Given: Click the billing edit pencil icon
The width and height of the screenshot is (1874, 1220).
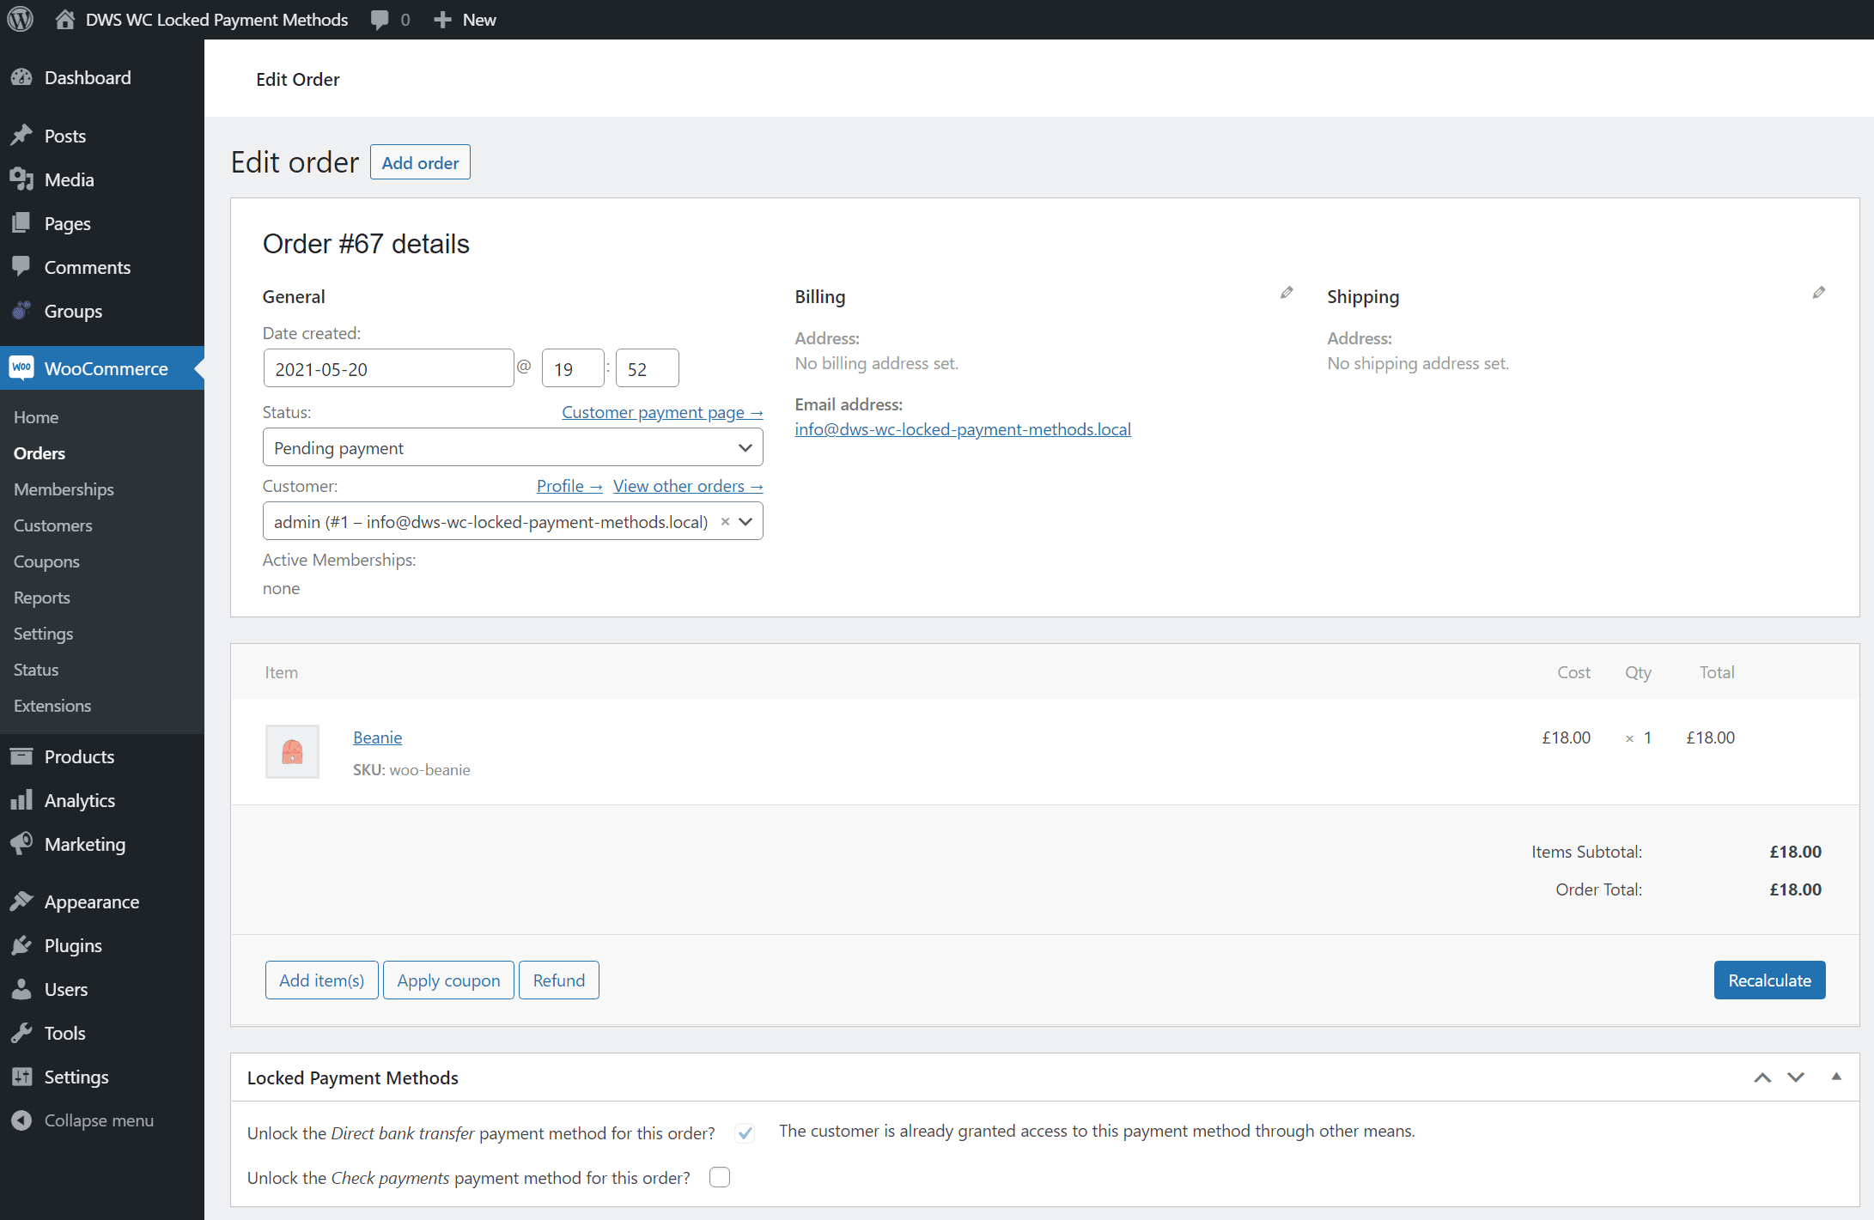Looking at the screenshot, I should point(1286,293).
